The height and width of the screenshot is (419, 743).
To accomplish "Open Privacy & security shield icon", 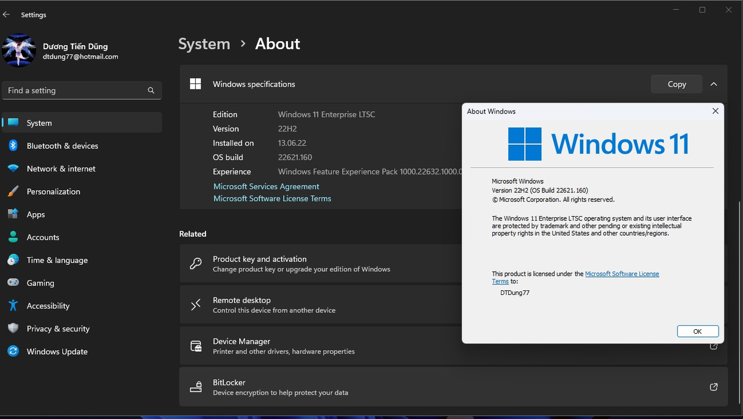I will [x=13, y=329].
